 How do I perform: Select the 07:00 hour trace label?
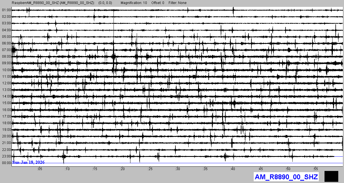pyautogui.click(x=6, y=50)
